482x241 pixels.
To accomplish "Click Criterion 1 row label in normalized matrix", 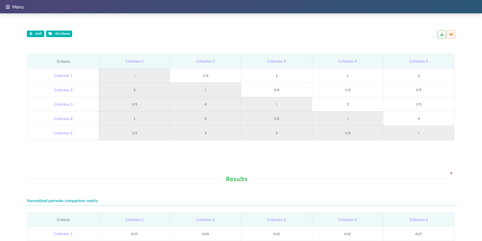I will tap(63, 234).
